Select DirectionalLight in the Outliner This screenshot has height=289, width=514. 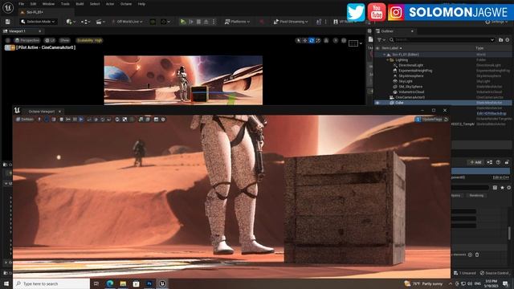click(x=410, y=65)
